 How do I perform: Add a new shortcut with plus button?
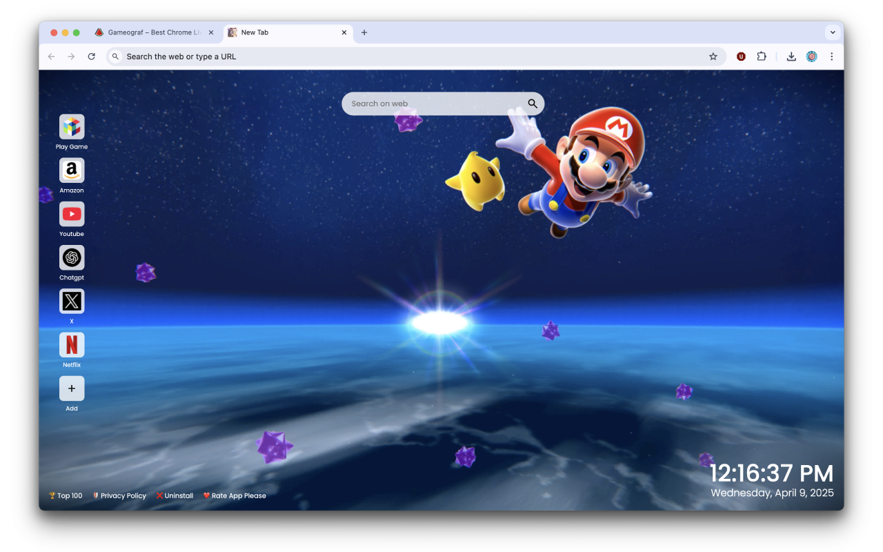(x=72, y=388)
